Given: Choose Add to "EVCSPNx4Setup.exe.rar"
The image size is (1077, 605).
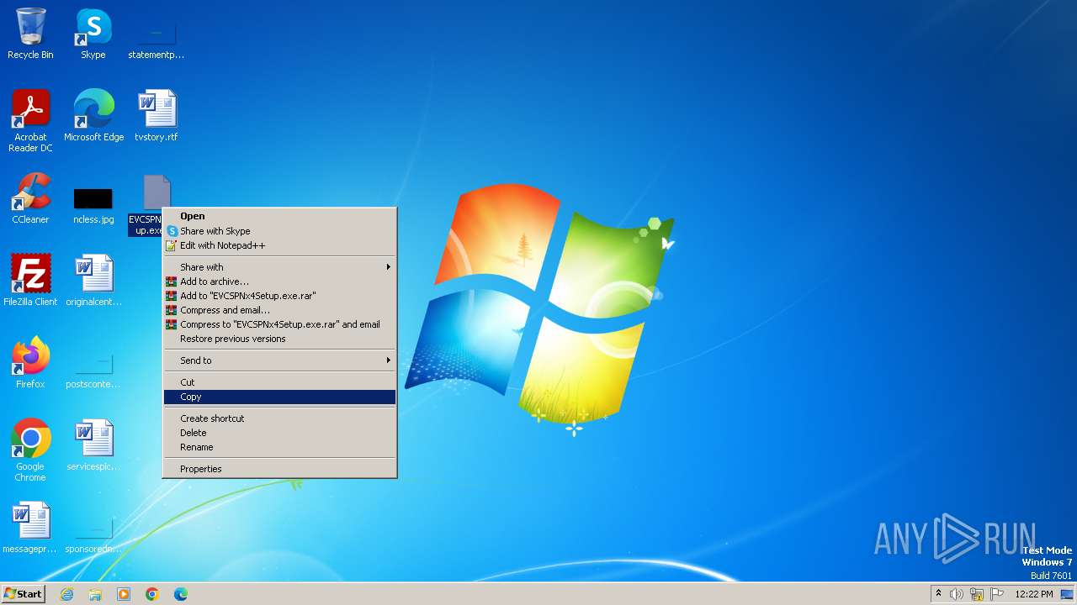Looking at the screenshot, I should (x=279, y=296).
